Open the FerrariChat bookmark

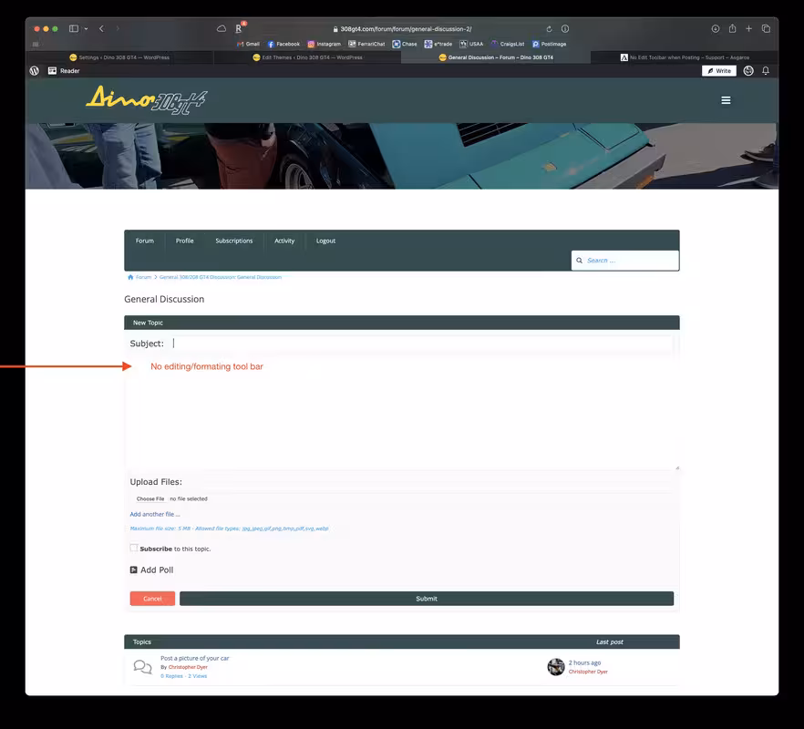click(366, 44)
